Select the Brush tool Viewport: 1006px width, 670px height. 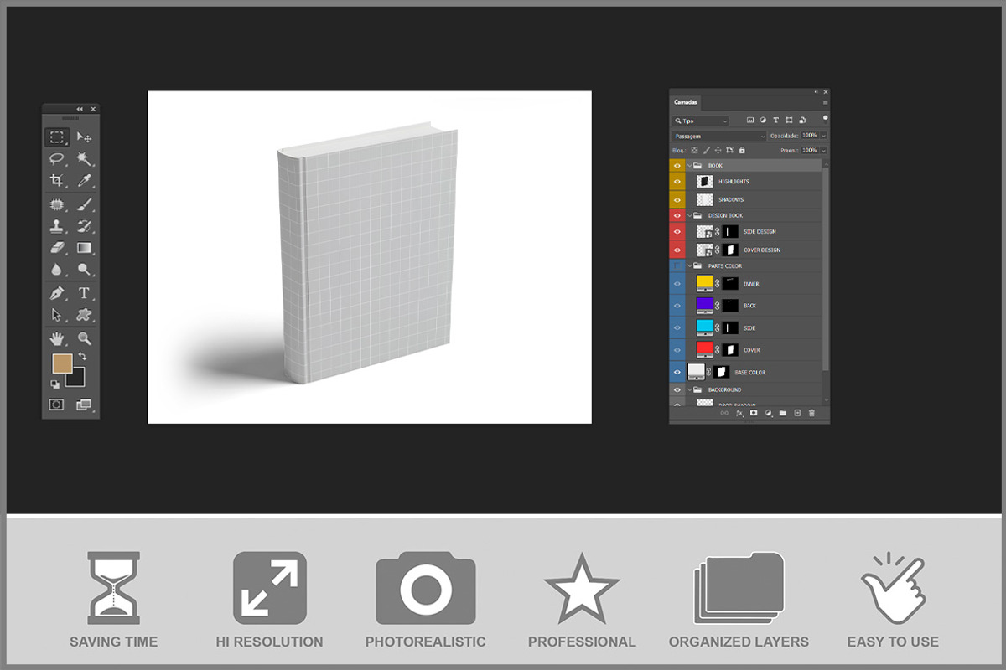85,204
